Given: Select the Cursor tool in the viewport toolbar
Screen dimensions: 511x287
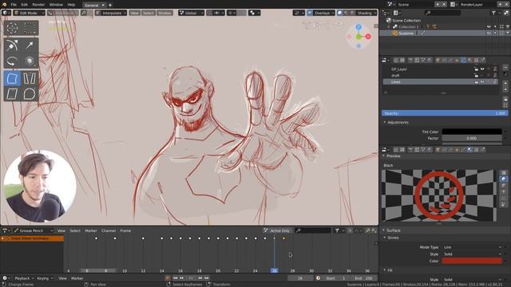Looking at the screenshot, I should [12, 29].
